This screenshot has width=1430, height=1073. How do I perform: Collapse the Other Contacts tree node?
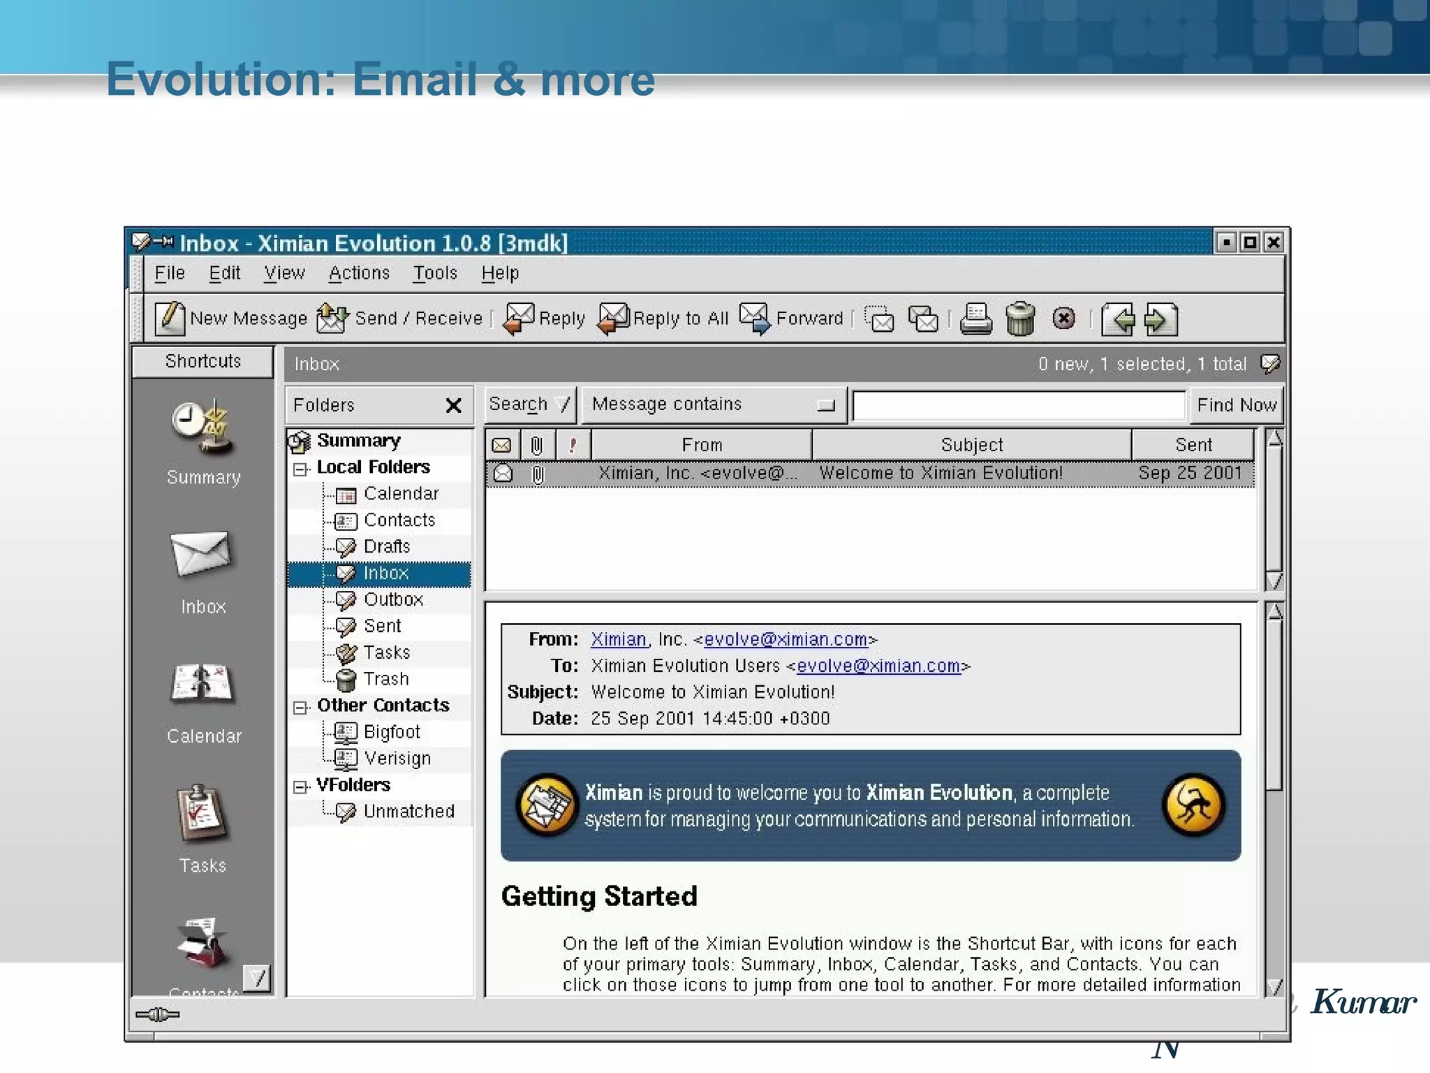(300, 708)
